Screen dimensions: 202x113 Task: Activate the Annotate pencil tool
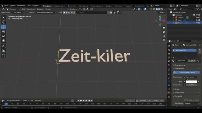(3, 46)
